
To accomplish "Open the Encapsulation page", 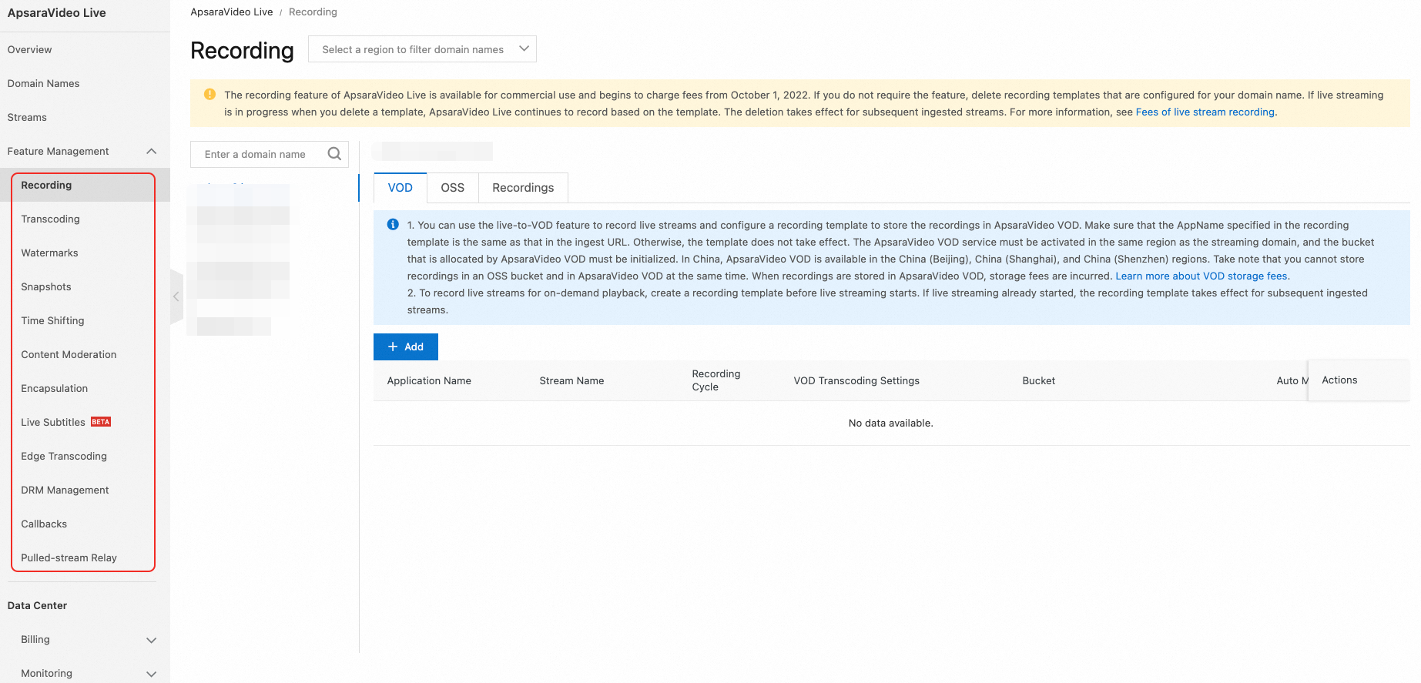I will (x=55, y=389).
